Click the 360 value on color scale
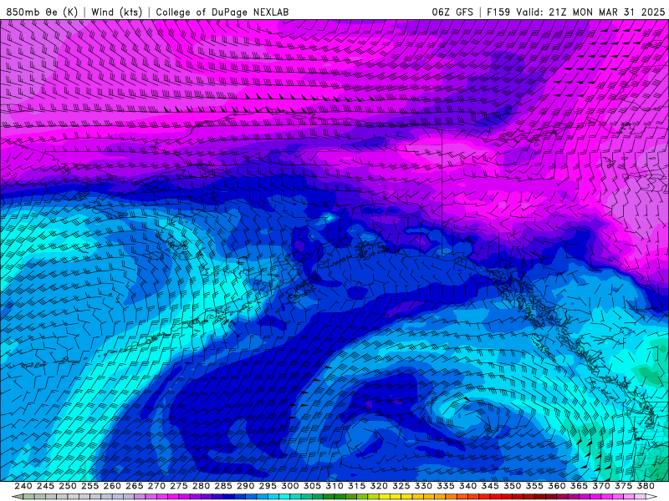Viewport: 669px width, 501px height. coord(557,486)
